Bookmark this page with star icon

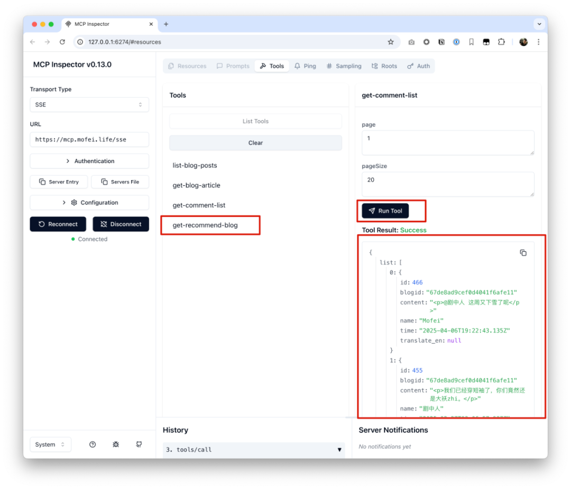click(x=391, y=42)
